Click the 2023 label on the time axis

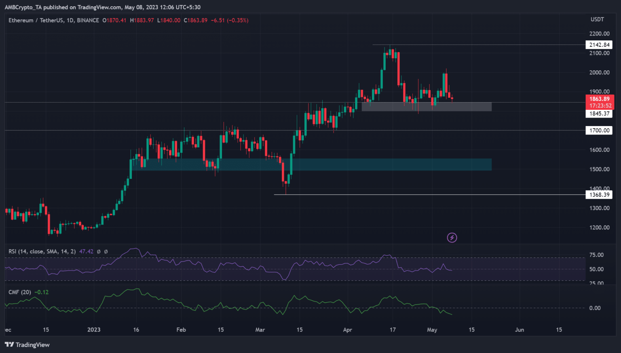(x=94, y=330)
